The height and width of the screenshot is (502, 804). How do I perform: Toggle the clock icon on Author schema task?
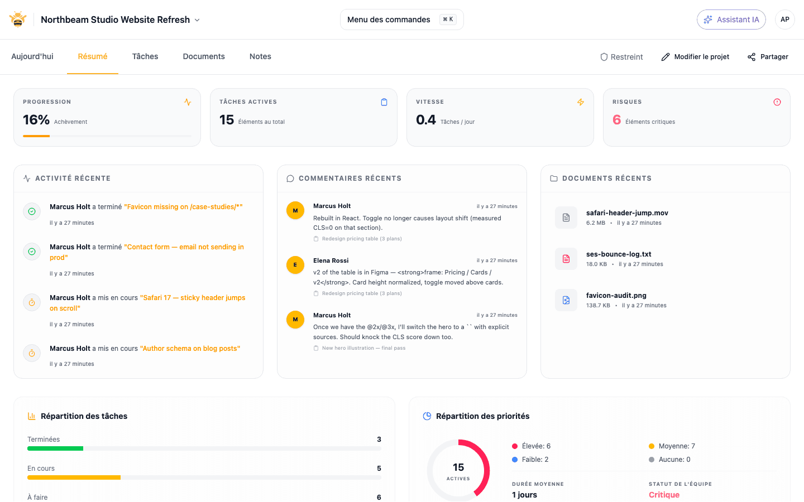pyautogui.click(x=32, y=353)
